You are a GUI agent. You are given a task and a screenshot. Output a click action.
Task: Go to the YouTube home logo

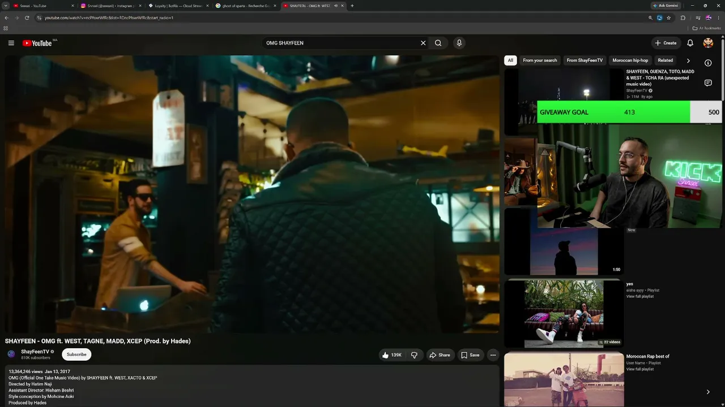coord(37,43)
